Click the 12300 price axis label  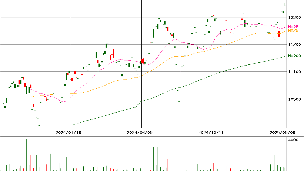(295, 17)
